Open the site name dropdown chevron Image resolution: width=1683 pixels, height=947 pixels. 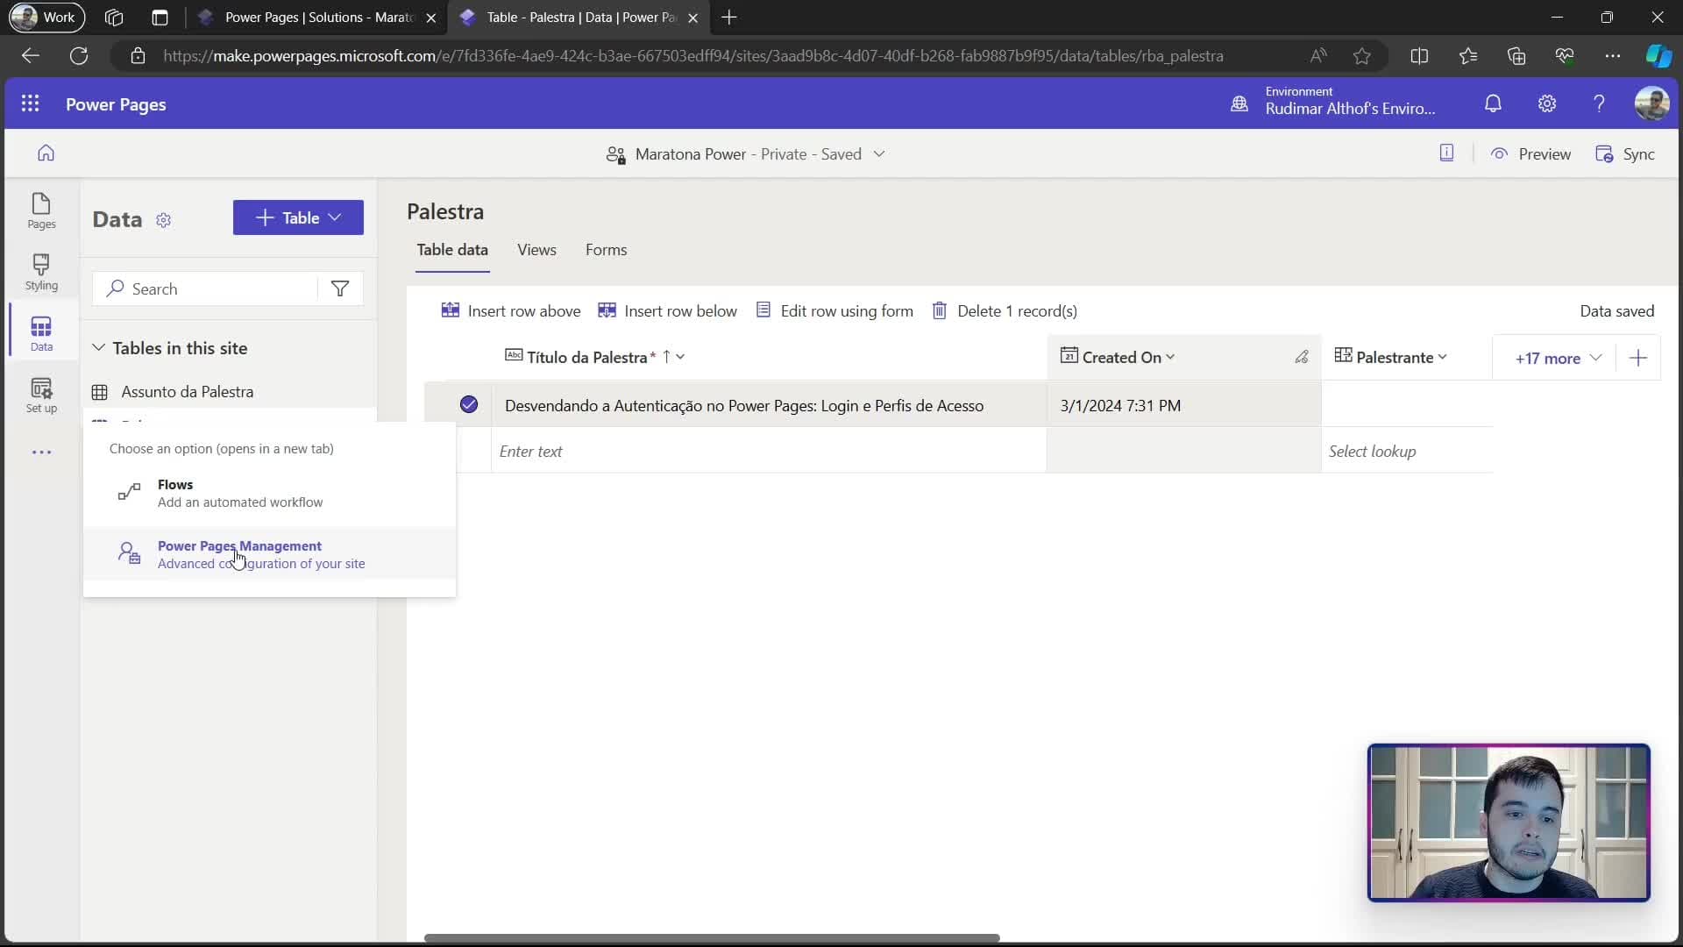pos(879,154)
